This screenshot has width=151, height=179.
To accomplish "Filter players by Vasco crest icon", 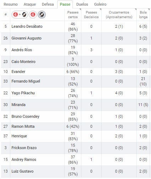I will [x=42, y=15].
